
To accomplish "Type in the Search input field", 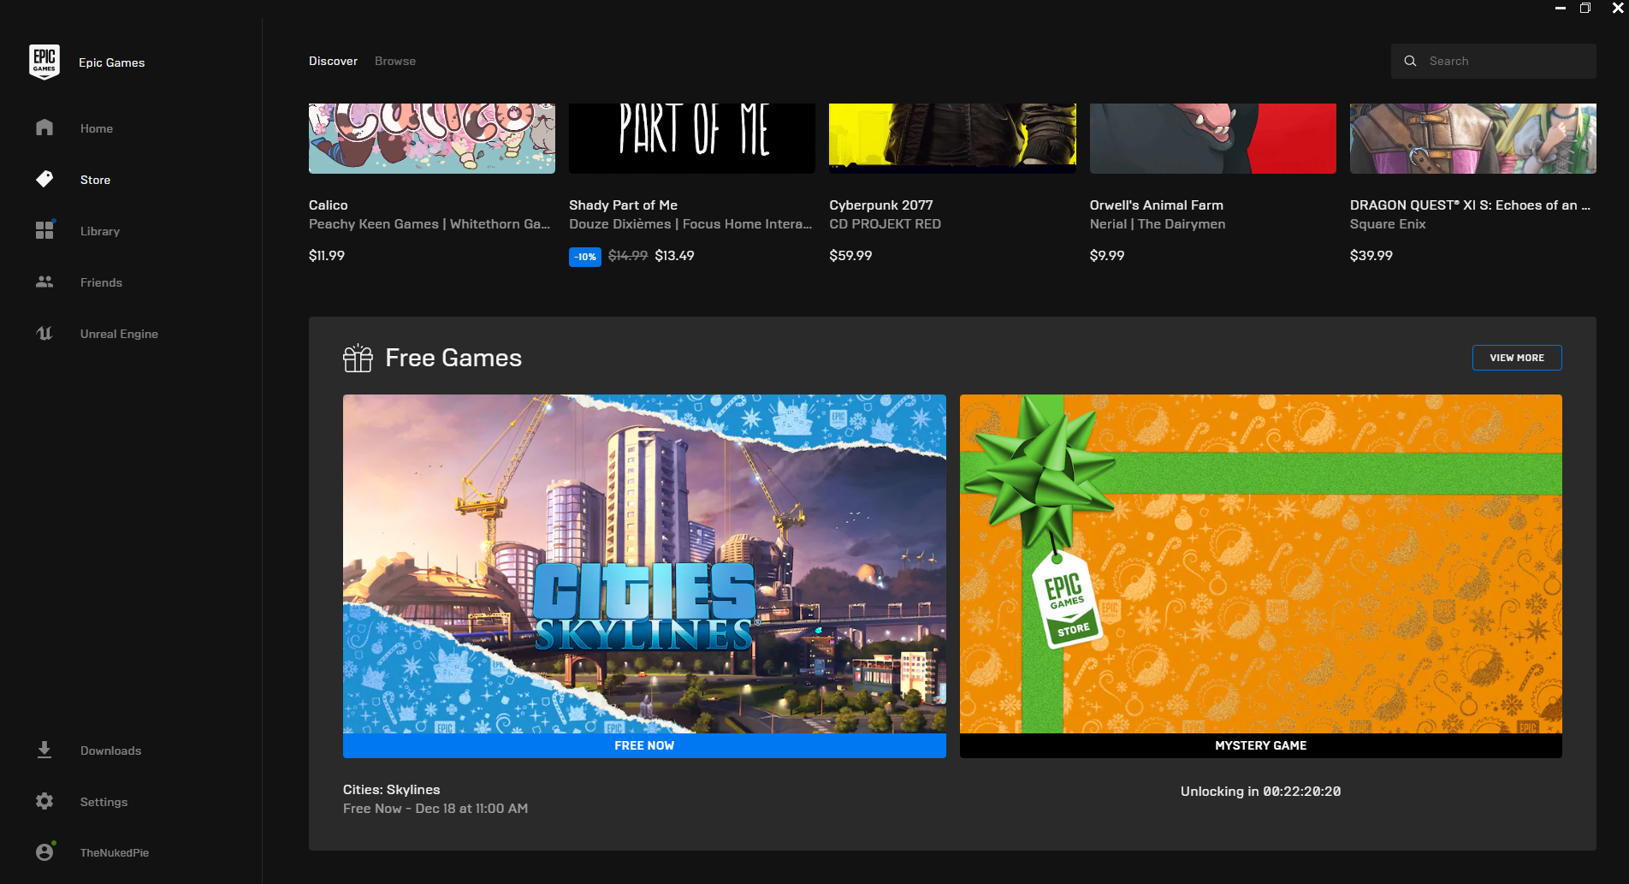I will tap(1506, 62).
